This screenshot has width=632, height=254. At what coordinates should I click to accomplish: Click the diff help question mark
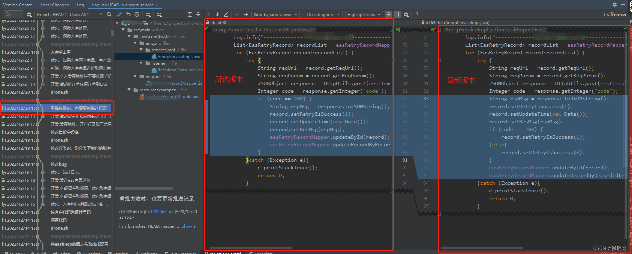tap(417, 14)
